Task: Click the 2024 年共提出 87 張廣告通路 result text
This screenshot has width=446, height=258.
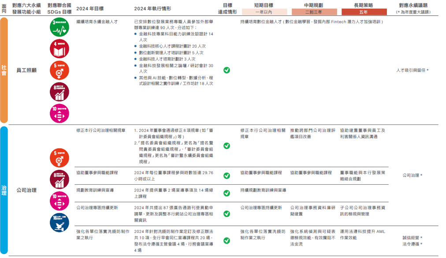Action: click(174, 214)
